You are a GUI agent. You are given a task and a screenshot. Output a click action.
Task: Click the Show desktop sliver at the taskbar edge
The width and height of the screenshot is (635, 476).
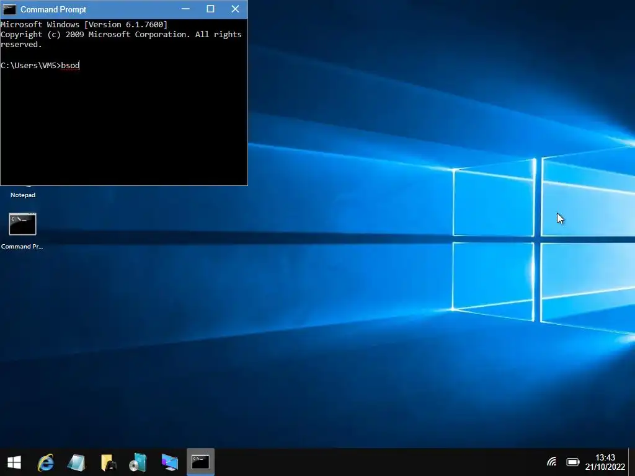click(x=631, y=462)
